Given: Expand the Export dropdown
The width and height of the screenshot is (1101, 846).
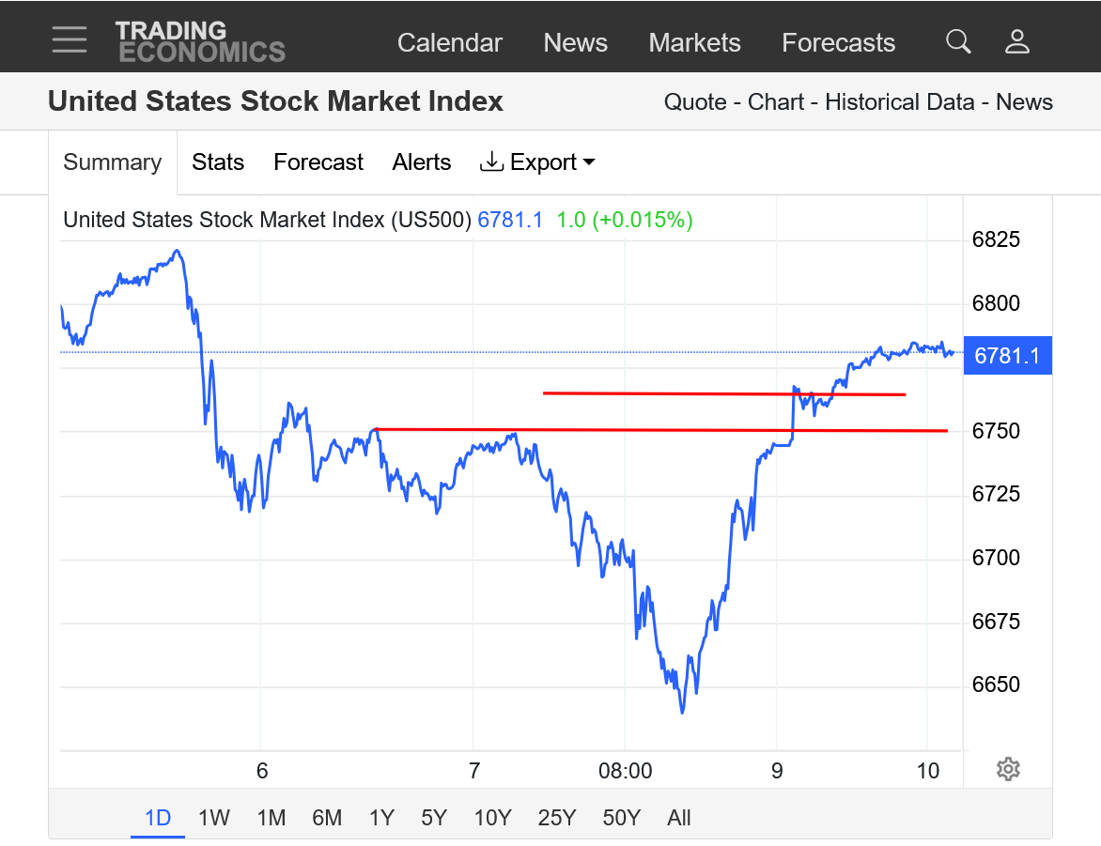Looking at the screenshot, I should tap(537, 162).
